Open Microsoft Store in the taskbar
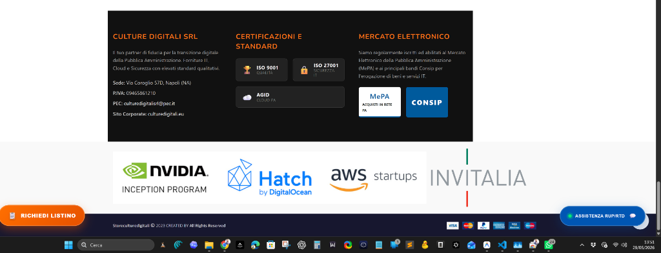 (x=270, y=245)
